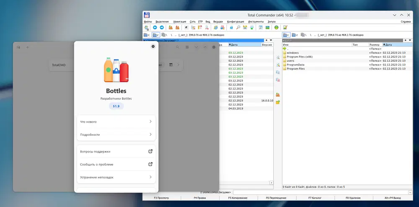Open the right panel favorites star menu
The width and height of the screenshot is (419, 207).
(406, 40)
